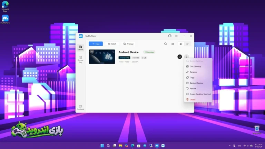Select Restart from the context menu
This screenshot has height=149, width=265.
tap(198, 89)
